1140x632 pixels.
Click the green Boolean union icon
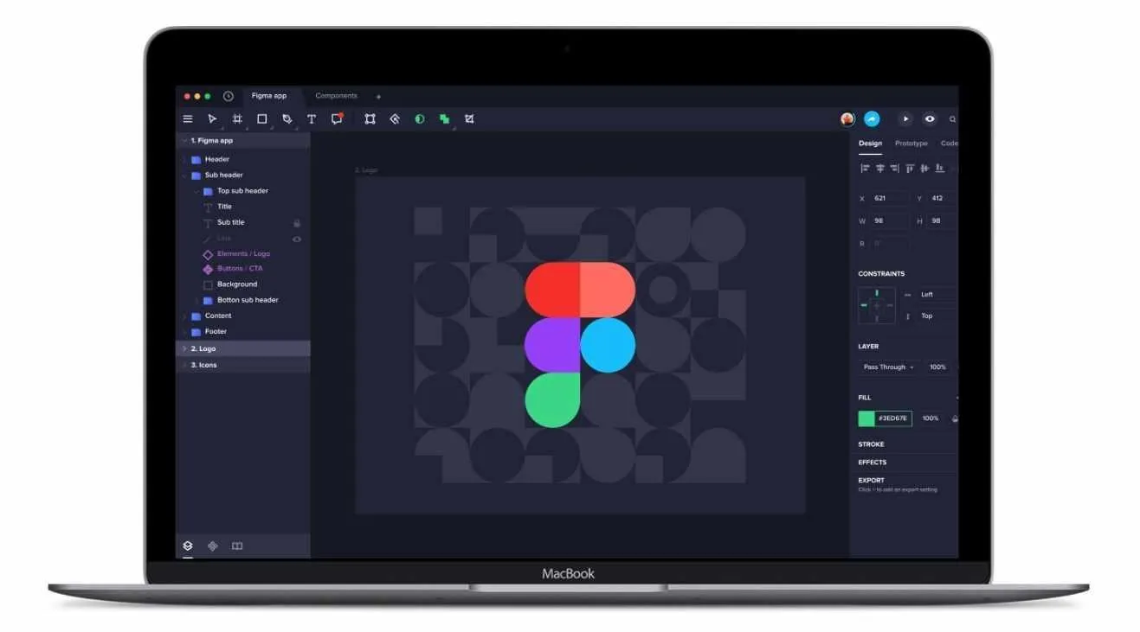pyautogui.click(x=444, y=119)
